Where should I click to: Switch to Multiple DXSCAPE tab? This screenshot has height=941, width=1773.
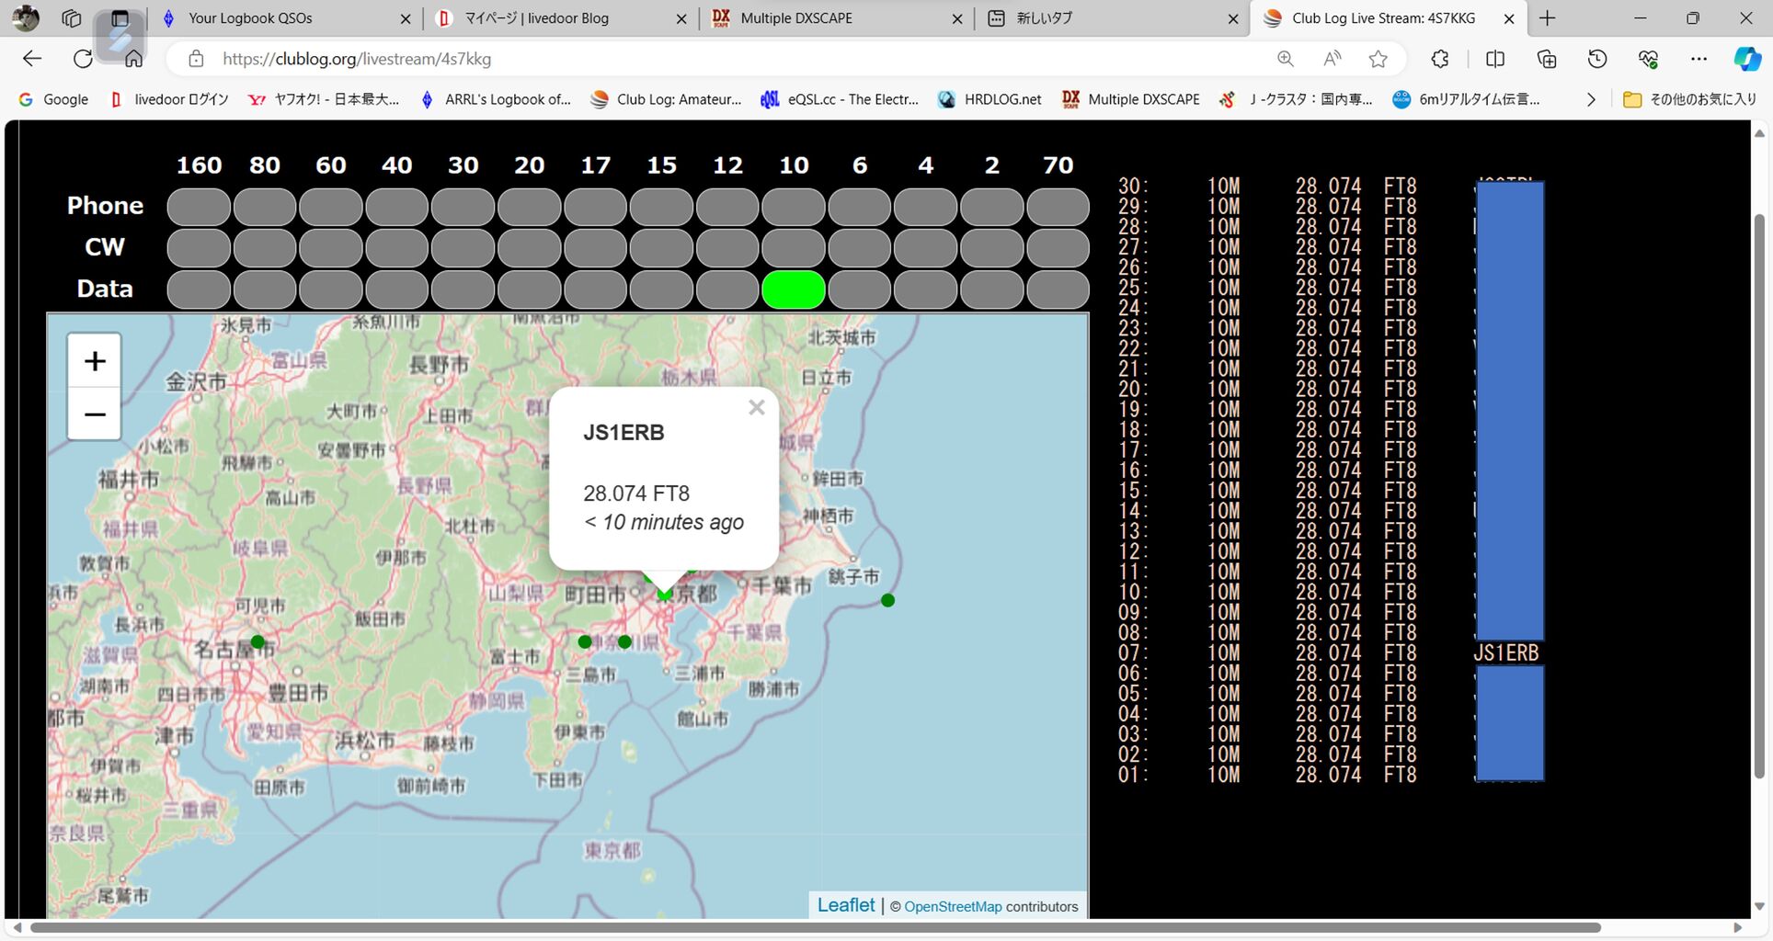coord(837,18)
